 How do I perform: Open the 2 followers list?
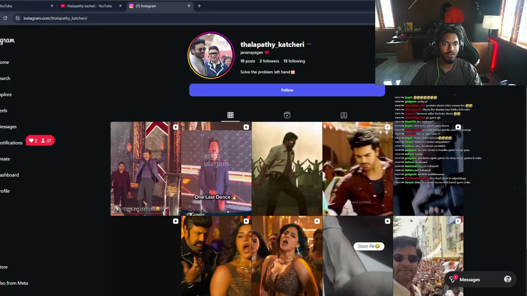click(269, 61)
